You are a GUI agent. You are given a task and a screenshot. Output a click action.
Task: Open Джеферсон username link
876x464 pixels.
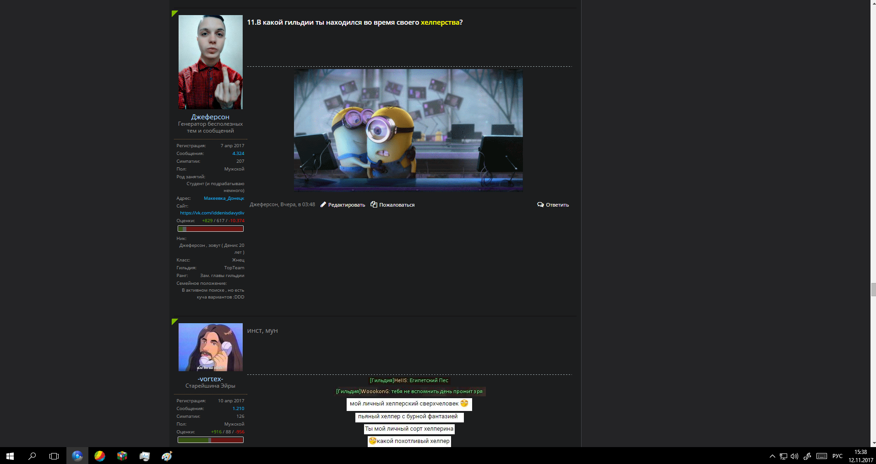[210, 117]
